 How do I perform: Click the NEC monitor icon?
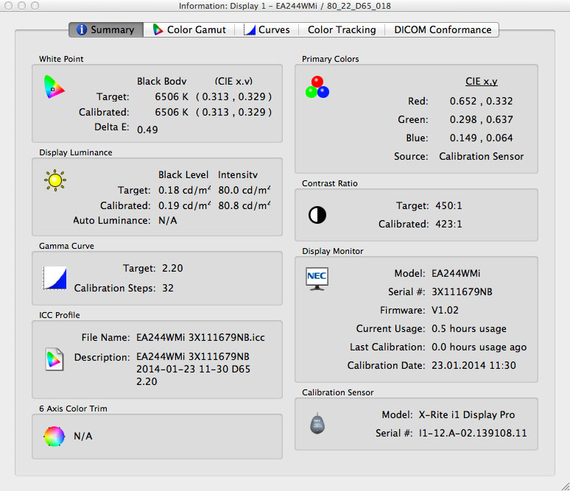pyautogui.click(x=317, y=279)
